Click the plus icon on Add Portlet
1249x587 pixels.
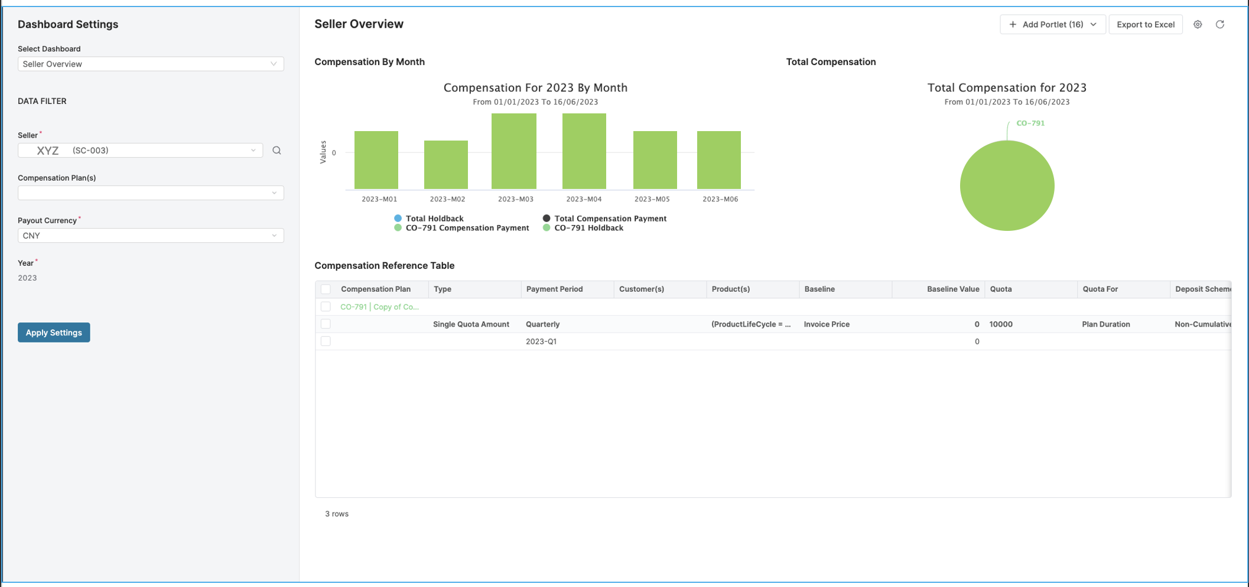point(1013,24)
